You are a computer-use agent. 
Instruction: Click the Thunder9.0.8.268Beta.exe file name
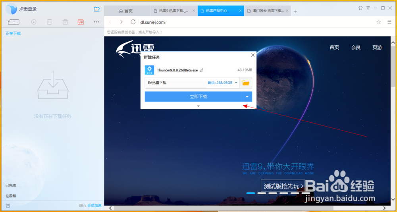[177, 70]
